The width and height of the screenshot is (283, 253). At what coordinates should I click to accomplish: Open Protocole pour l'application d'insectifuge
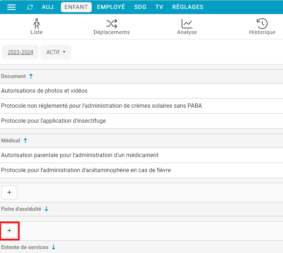pyautogui.click(x=141, y=121)
